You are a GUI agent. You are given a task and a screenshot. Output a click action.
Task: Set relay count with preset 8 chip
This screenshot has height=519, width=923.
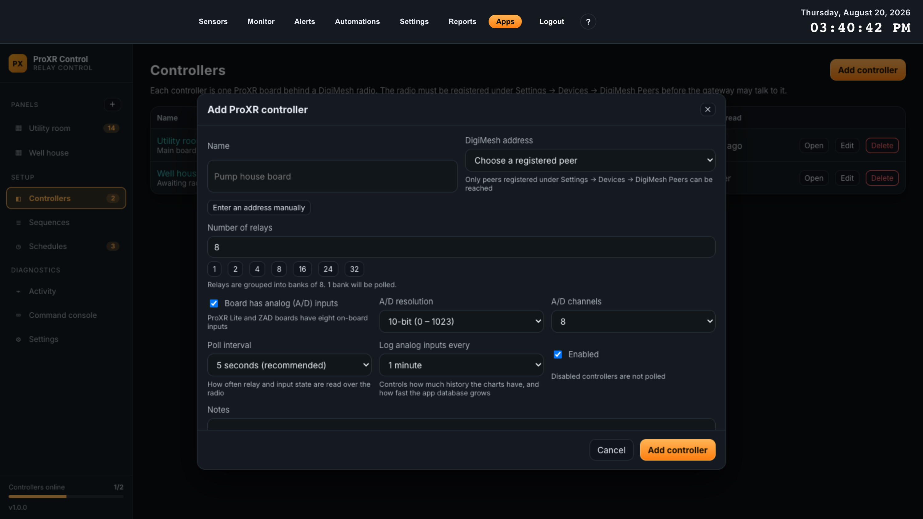pos(279,269)
